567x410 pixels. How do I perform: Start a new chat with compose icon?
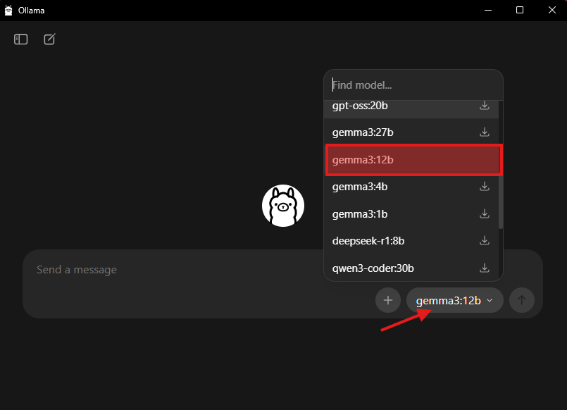pyautogui.click(x=49, y=39)
